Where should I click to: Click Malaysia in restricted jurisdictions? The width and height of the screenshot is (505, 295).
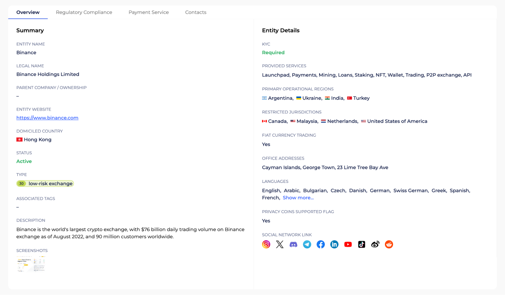pyautogui.click(x=307, y=121)
